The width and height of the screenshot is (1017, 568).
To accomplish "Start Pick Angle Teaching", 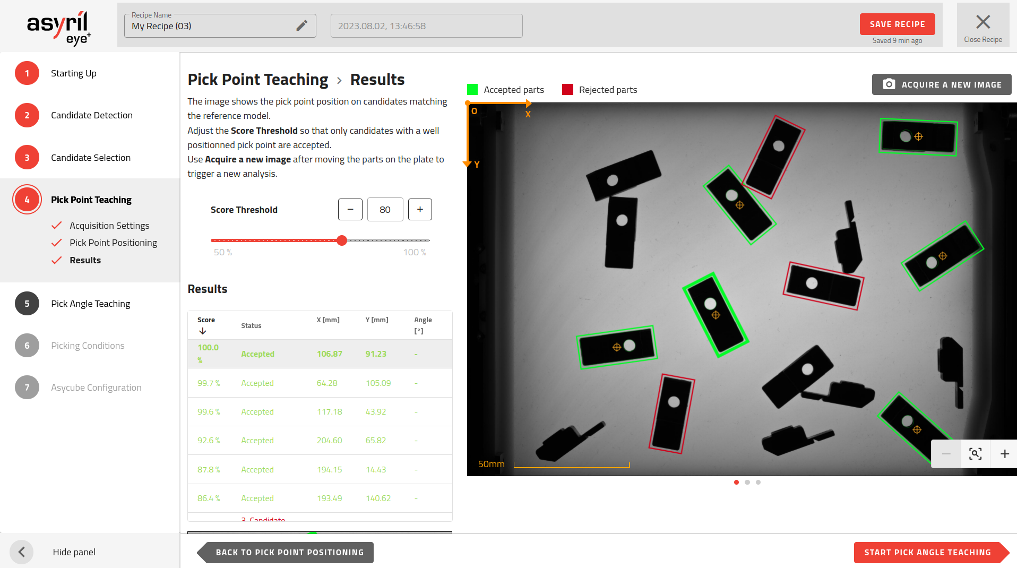I will 927,553.
